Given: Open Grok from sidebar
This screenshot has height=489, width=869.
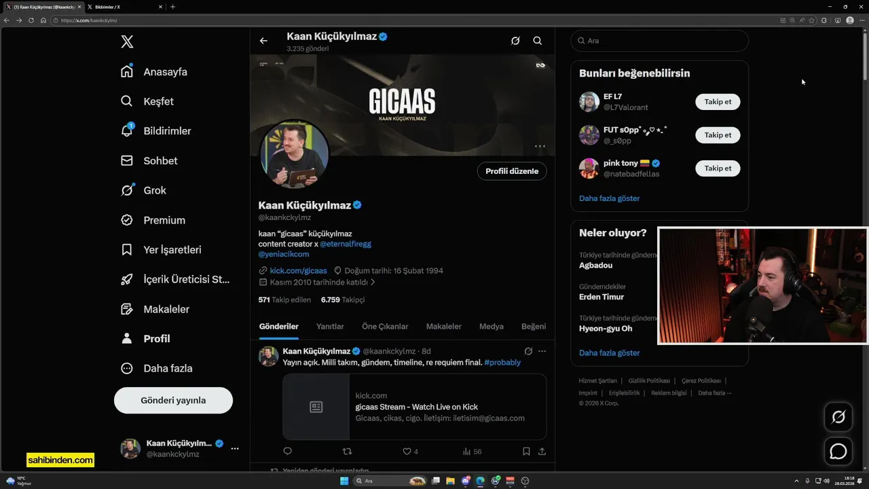Looking at the screenshot, I should coord(143,190).
